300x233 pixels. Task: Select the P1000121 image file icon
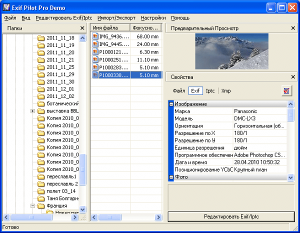[x=95, y=52]
